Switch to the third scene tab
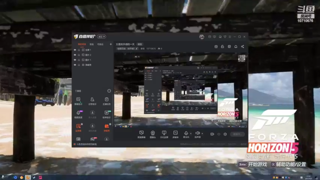Viewport: 320px width, 180px height. click(x=100, y=44)
